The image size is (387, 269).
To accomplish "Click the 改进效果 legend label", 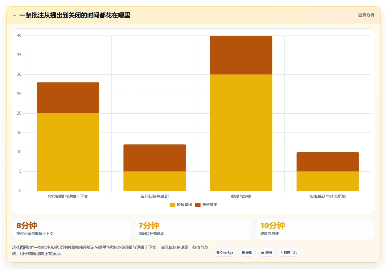I will [210, 205].
